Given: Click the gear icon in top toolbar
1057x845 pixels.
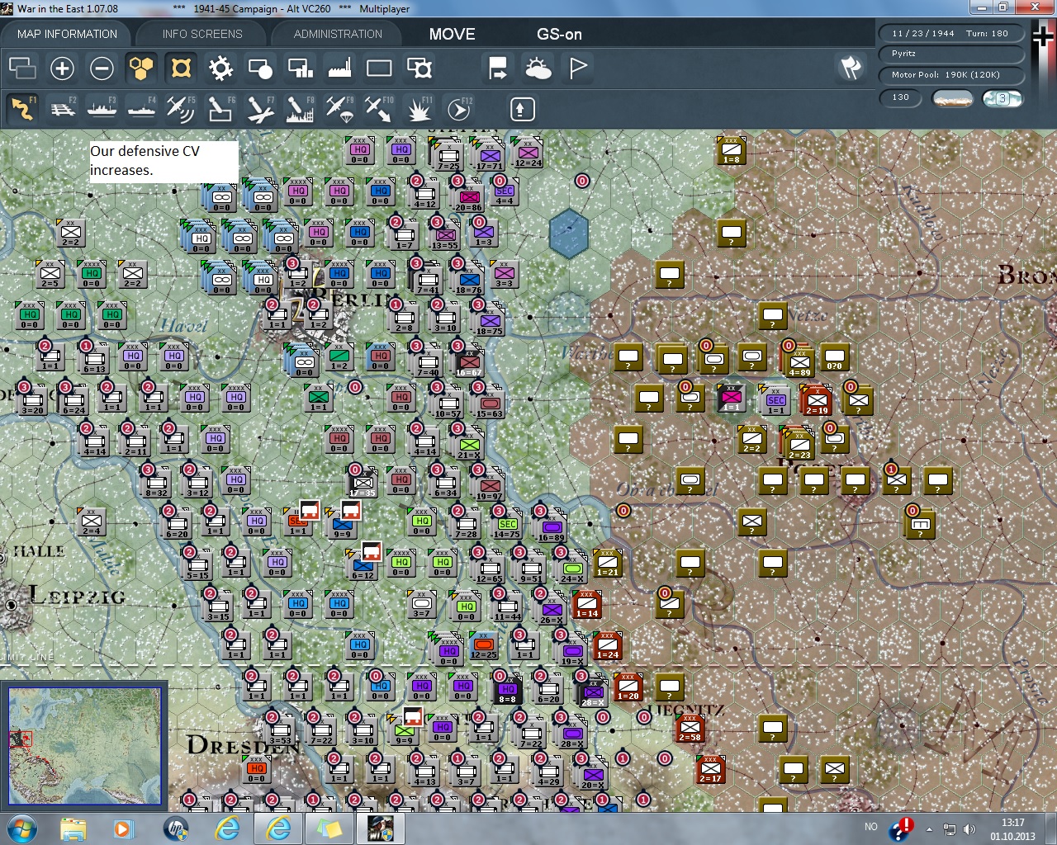Looking at the screenshot, I should [220, 68].
